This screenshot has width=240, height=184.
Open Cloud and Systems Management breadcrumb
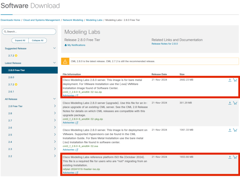pos(41,20)
